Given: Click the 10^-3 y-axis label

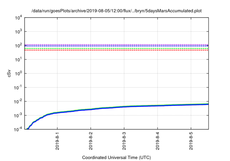Looking at the screenshot, I should point(18,115).
